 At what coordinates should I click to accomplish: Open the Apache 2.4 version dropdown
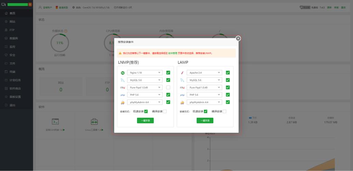click(x=205, y=73)
